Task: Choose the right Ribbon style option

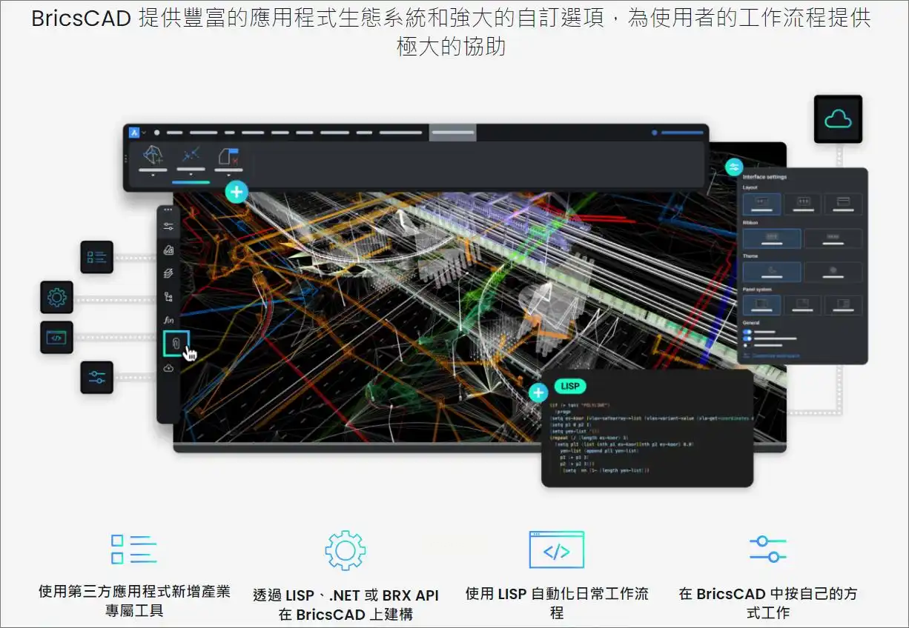Action: coord(833,238)
